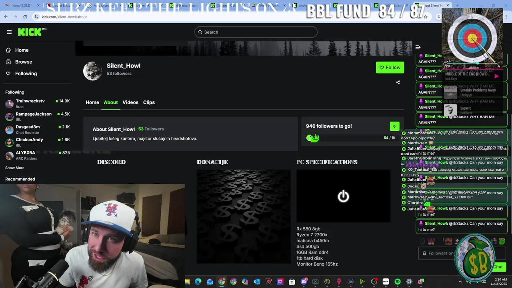Image resolution: width=512 pixels, height=288 pixels.
Task: Bookmark page with the star icon
Action: coord(426,17)
